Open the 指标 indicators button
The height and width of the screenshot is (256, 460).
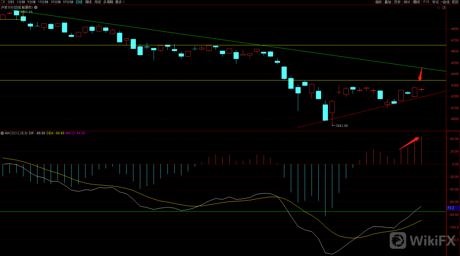(x=378, y=2)
